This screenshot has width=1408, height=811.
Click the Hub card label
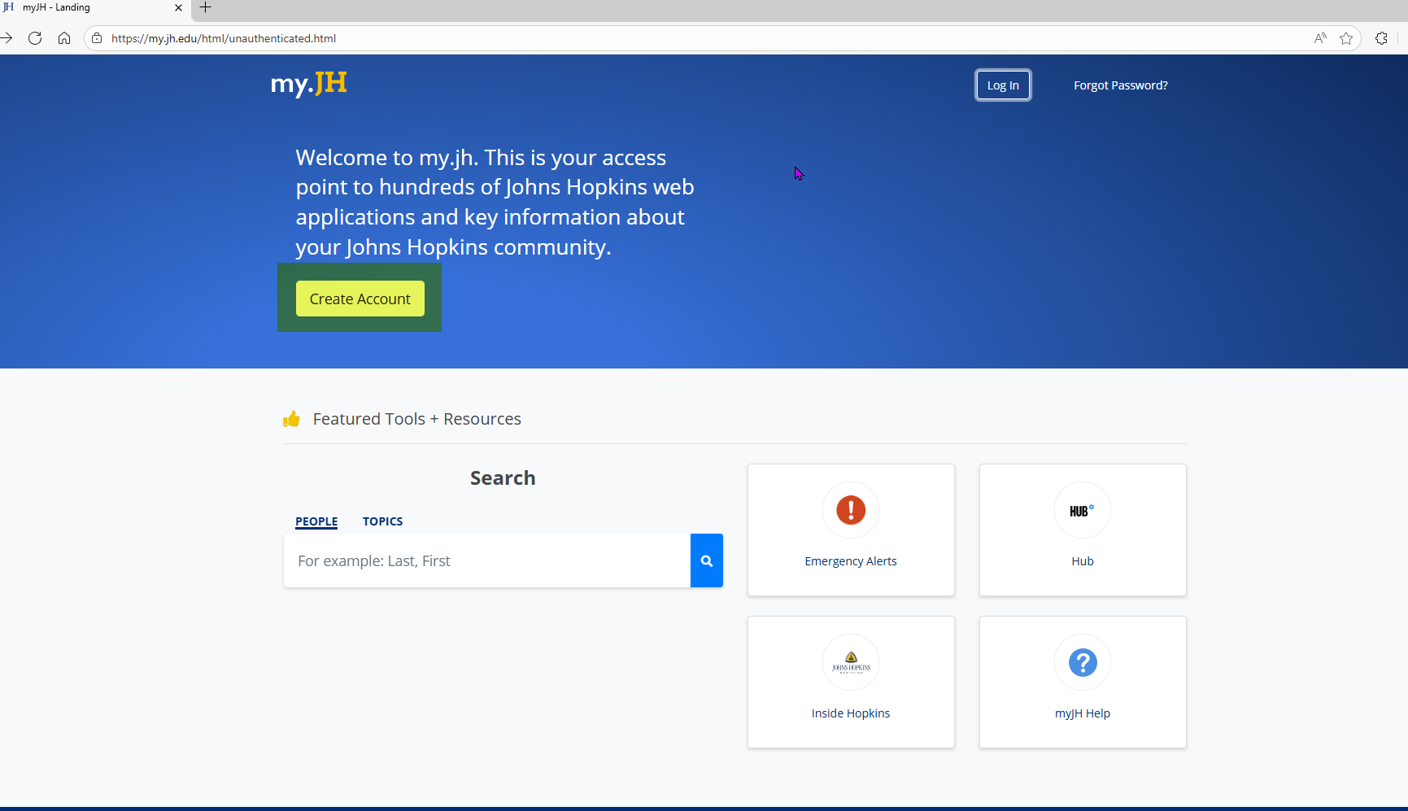pyautogui.click(x=1083, y=561)
